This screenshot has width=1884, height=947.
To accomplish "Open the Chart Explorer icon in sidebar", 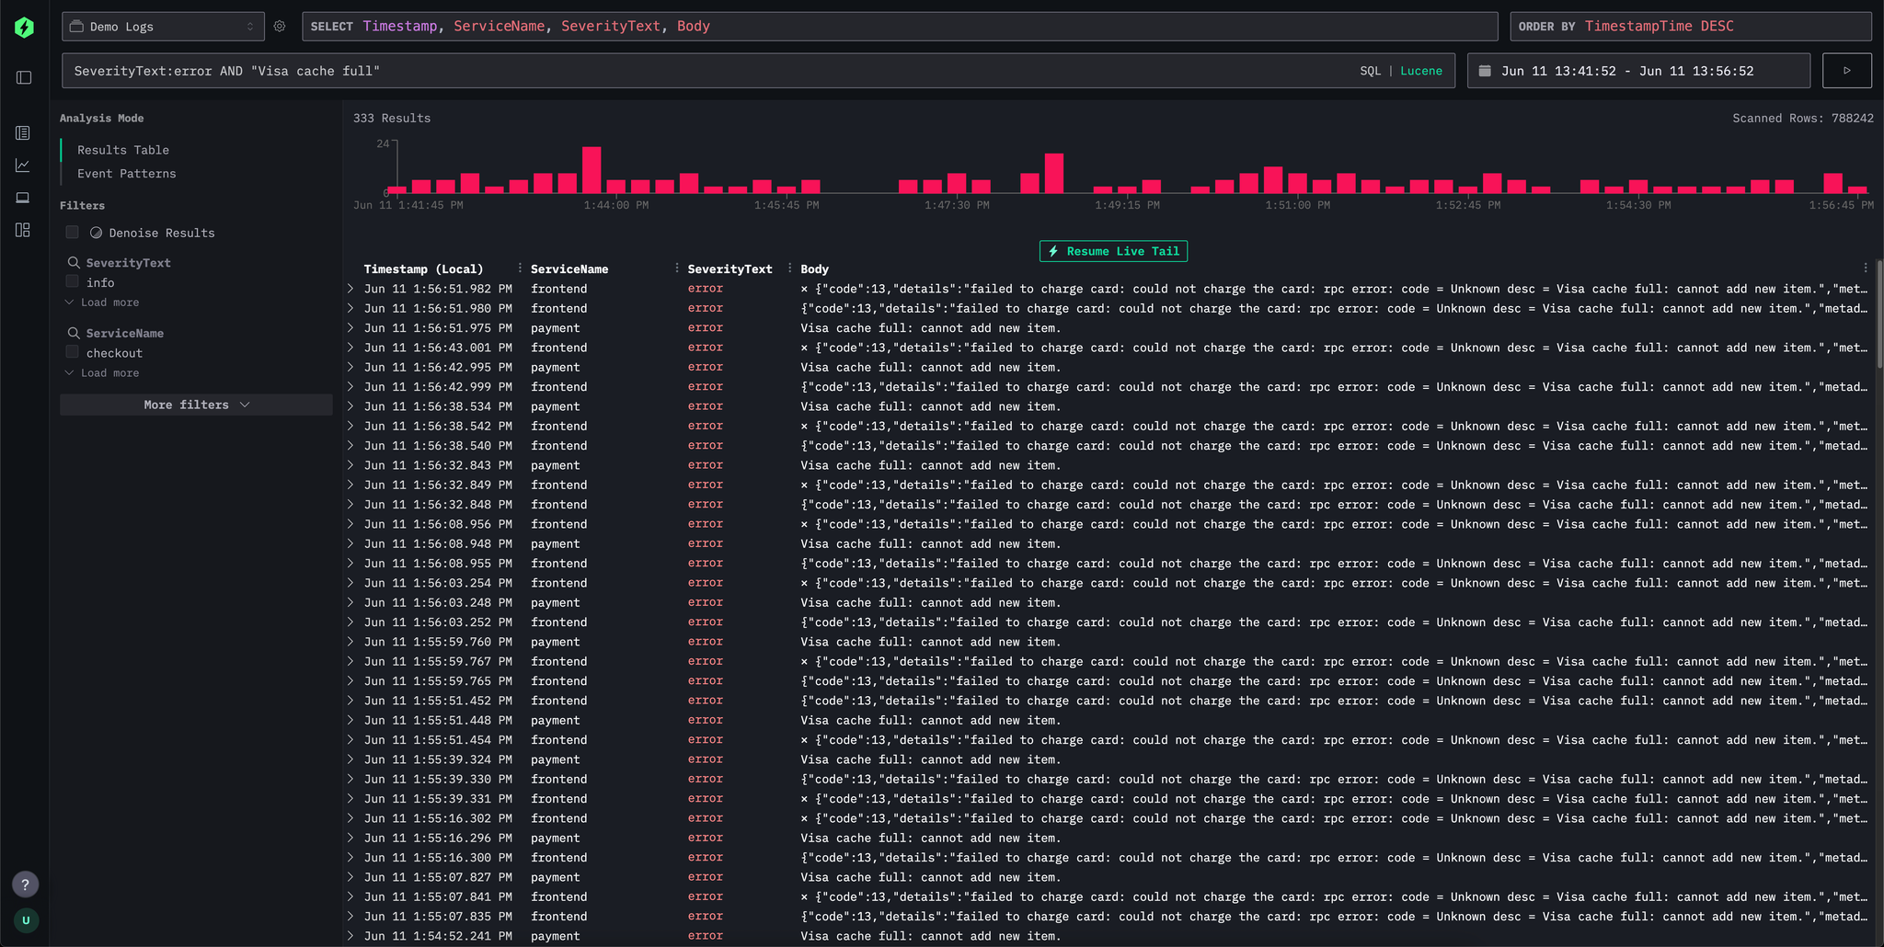I will point(23,165).
